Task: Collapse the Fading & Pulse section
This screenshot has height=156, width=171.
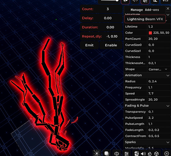Action: [x=168, y=106]
